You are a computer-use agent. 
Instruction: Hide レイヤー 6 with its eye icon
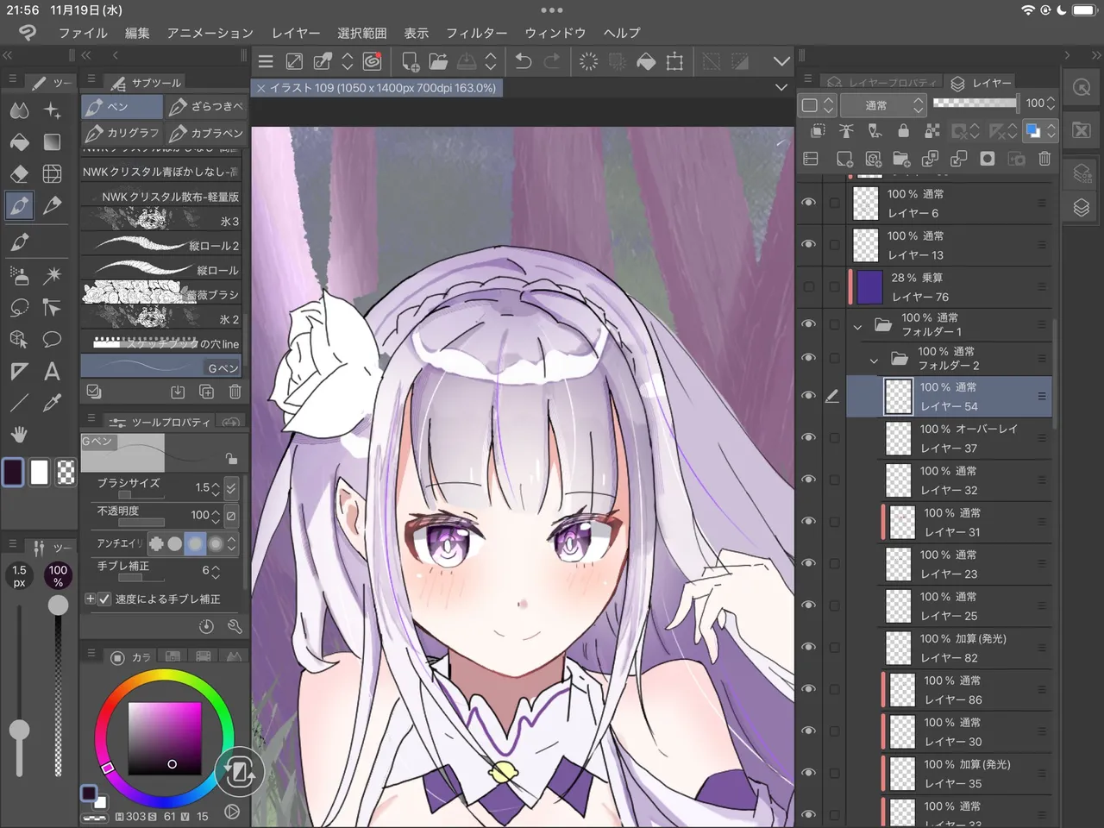[x=808, y=203]
